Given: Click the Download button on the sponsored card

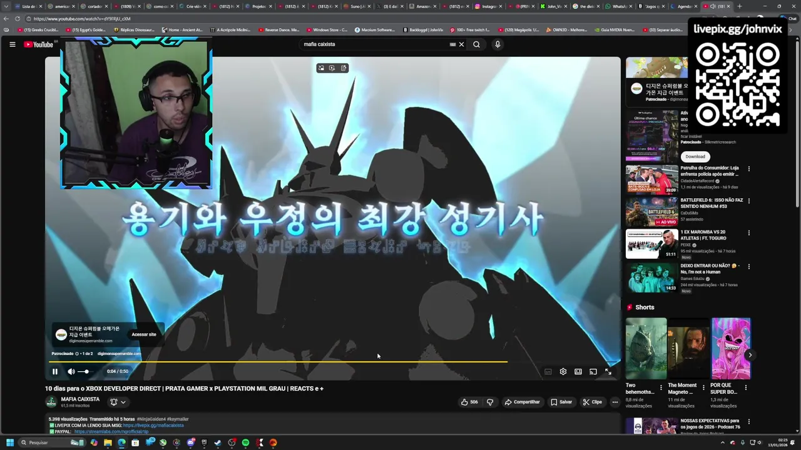Looking at the screenshot, I should point(695,156).
